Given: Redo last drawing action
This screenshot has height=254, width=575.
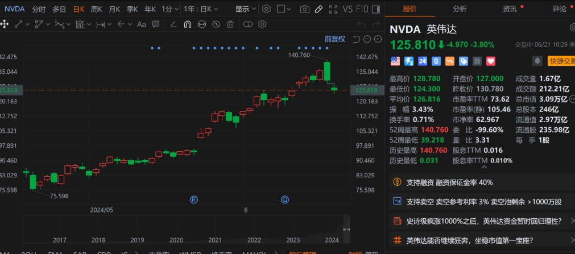Looking at the screenshot, I should tap(376, 24).
